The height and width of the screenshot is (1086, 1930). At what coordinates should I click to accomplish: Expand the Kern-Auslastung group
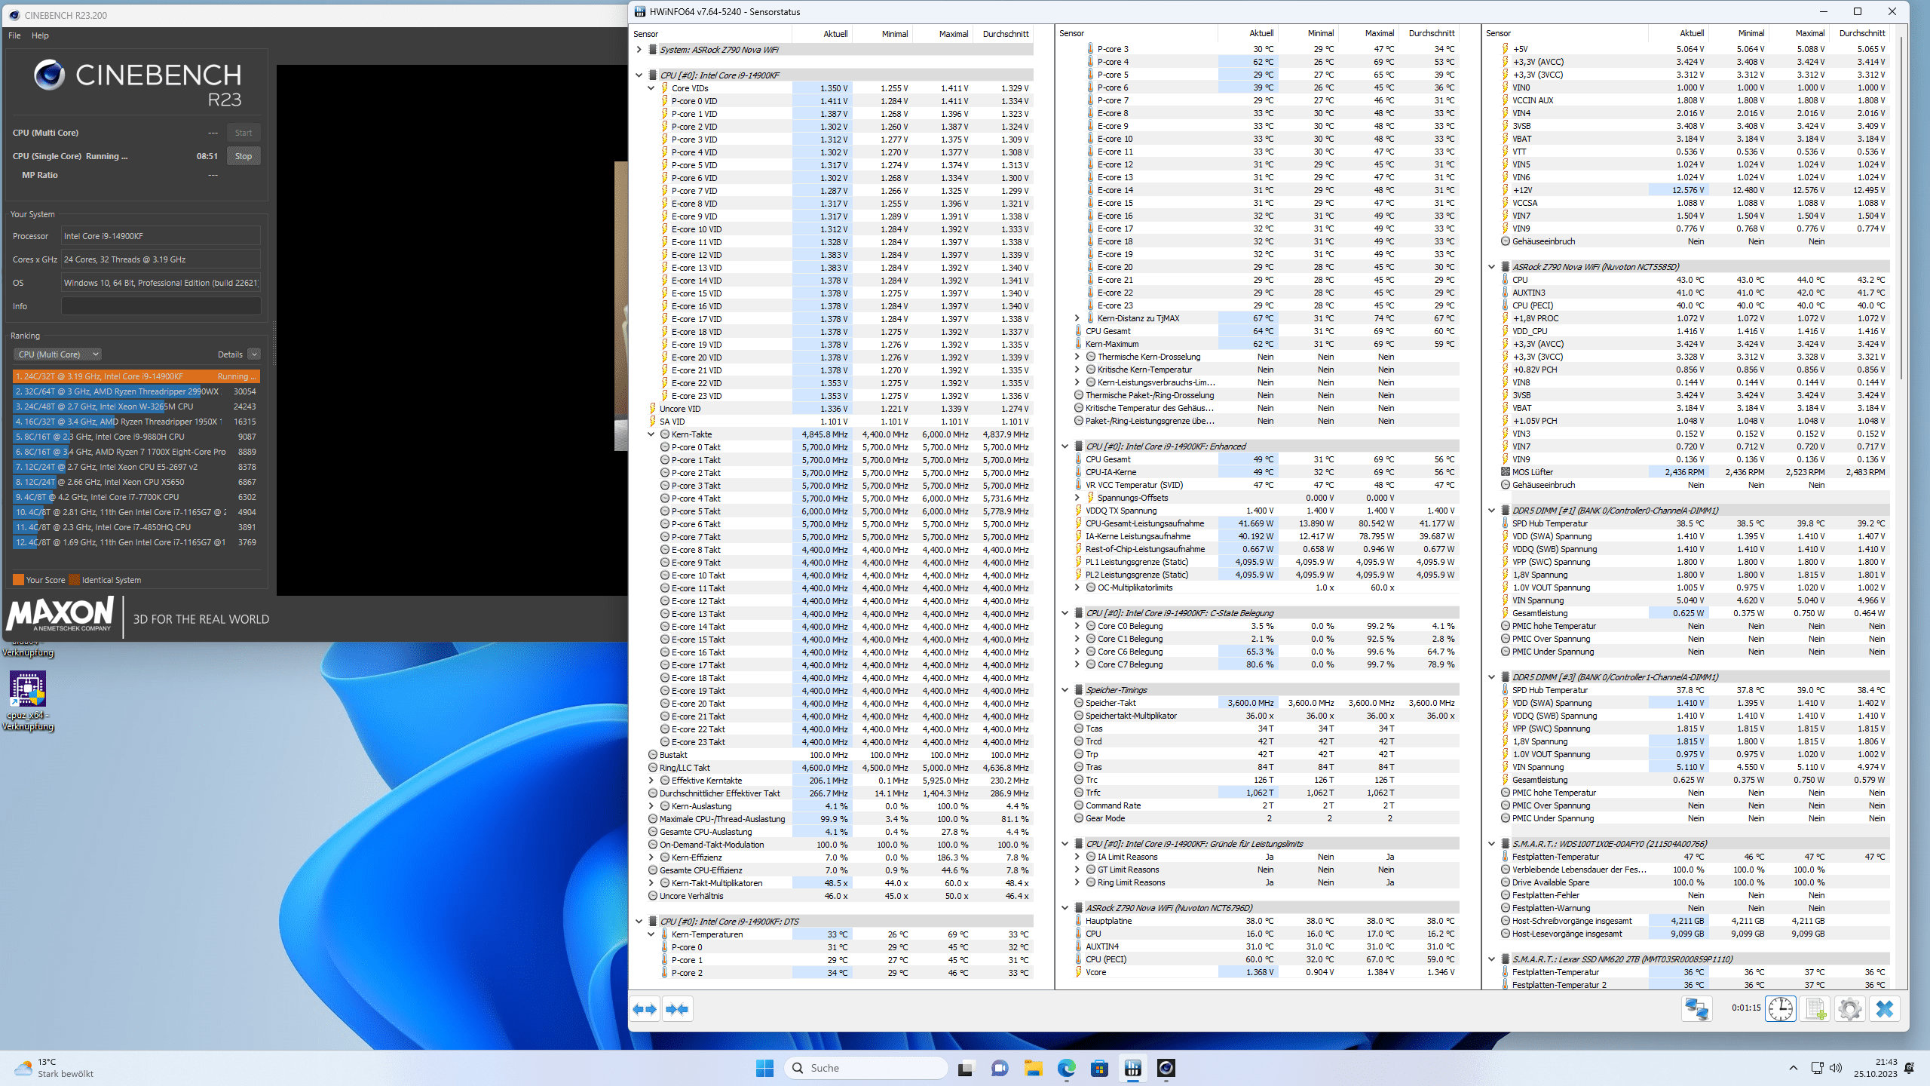tap(651, 806)
